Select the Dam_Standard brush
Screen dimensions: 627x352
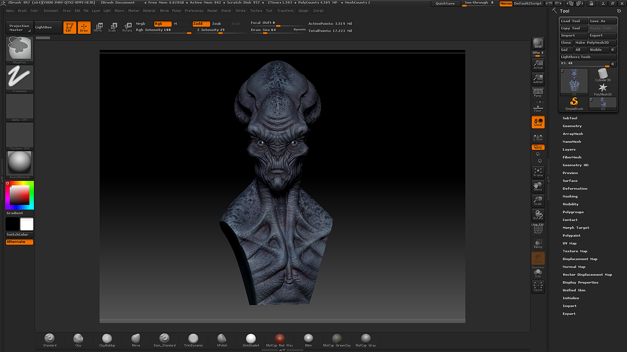[x=165, y=340]
